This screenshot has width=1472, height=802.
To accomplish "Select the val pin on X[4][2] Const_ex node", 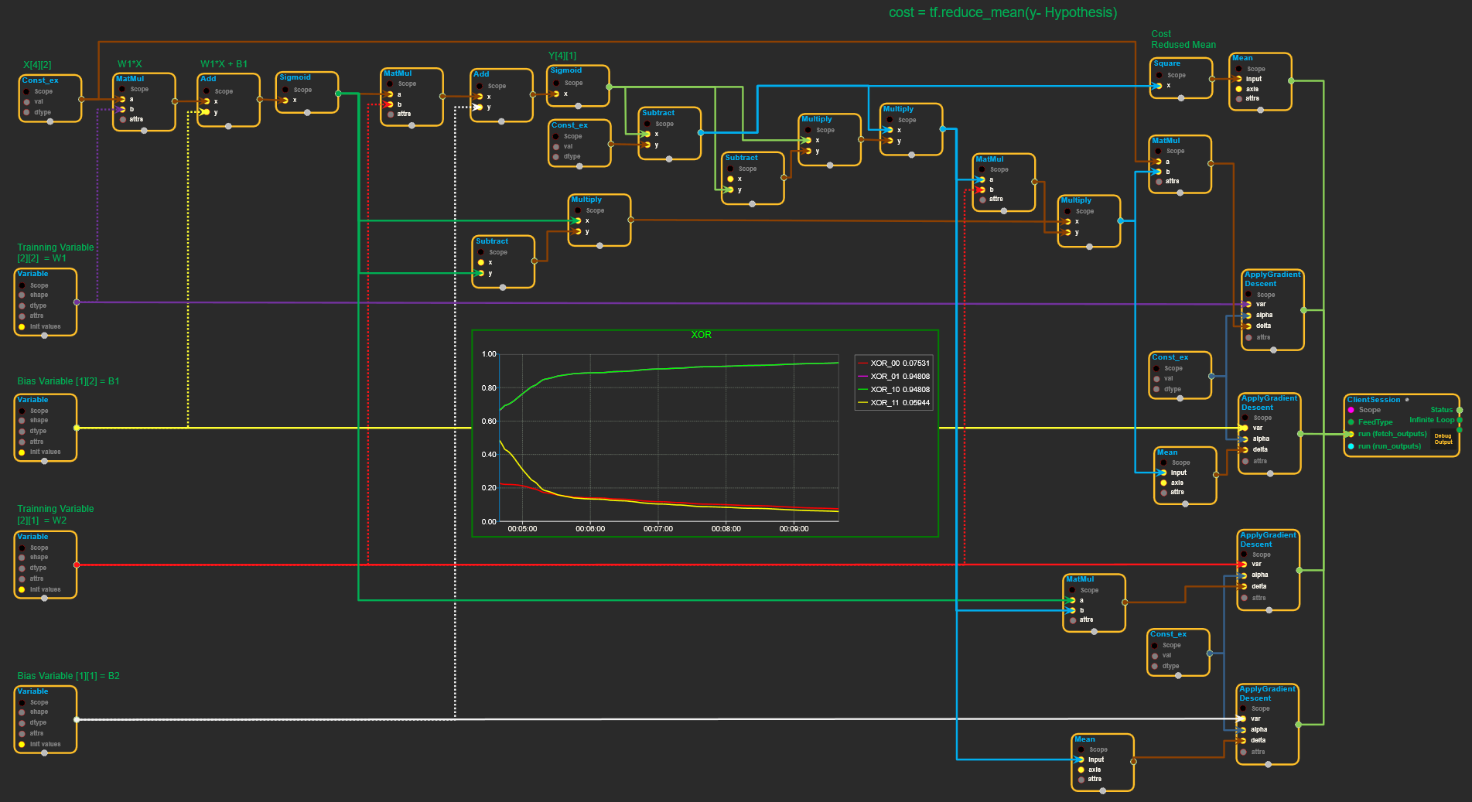I will coord(27,101).
